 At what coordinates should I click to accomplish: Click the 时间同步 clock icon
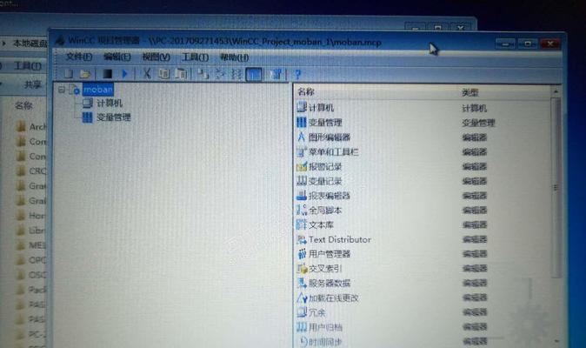click(303, 341)
